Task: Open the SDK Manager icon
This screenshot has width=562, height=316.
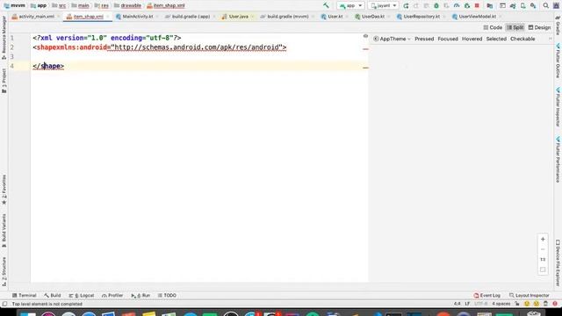Action: [533, 6]
